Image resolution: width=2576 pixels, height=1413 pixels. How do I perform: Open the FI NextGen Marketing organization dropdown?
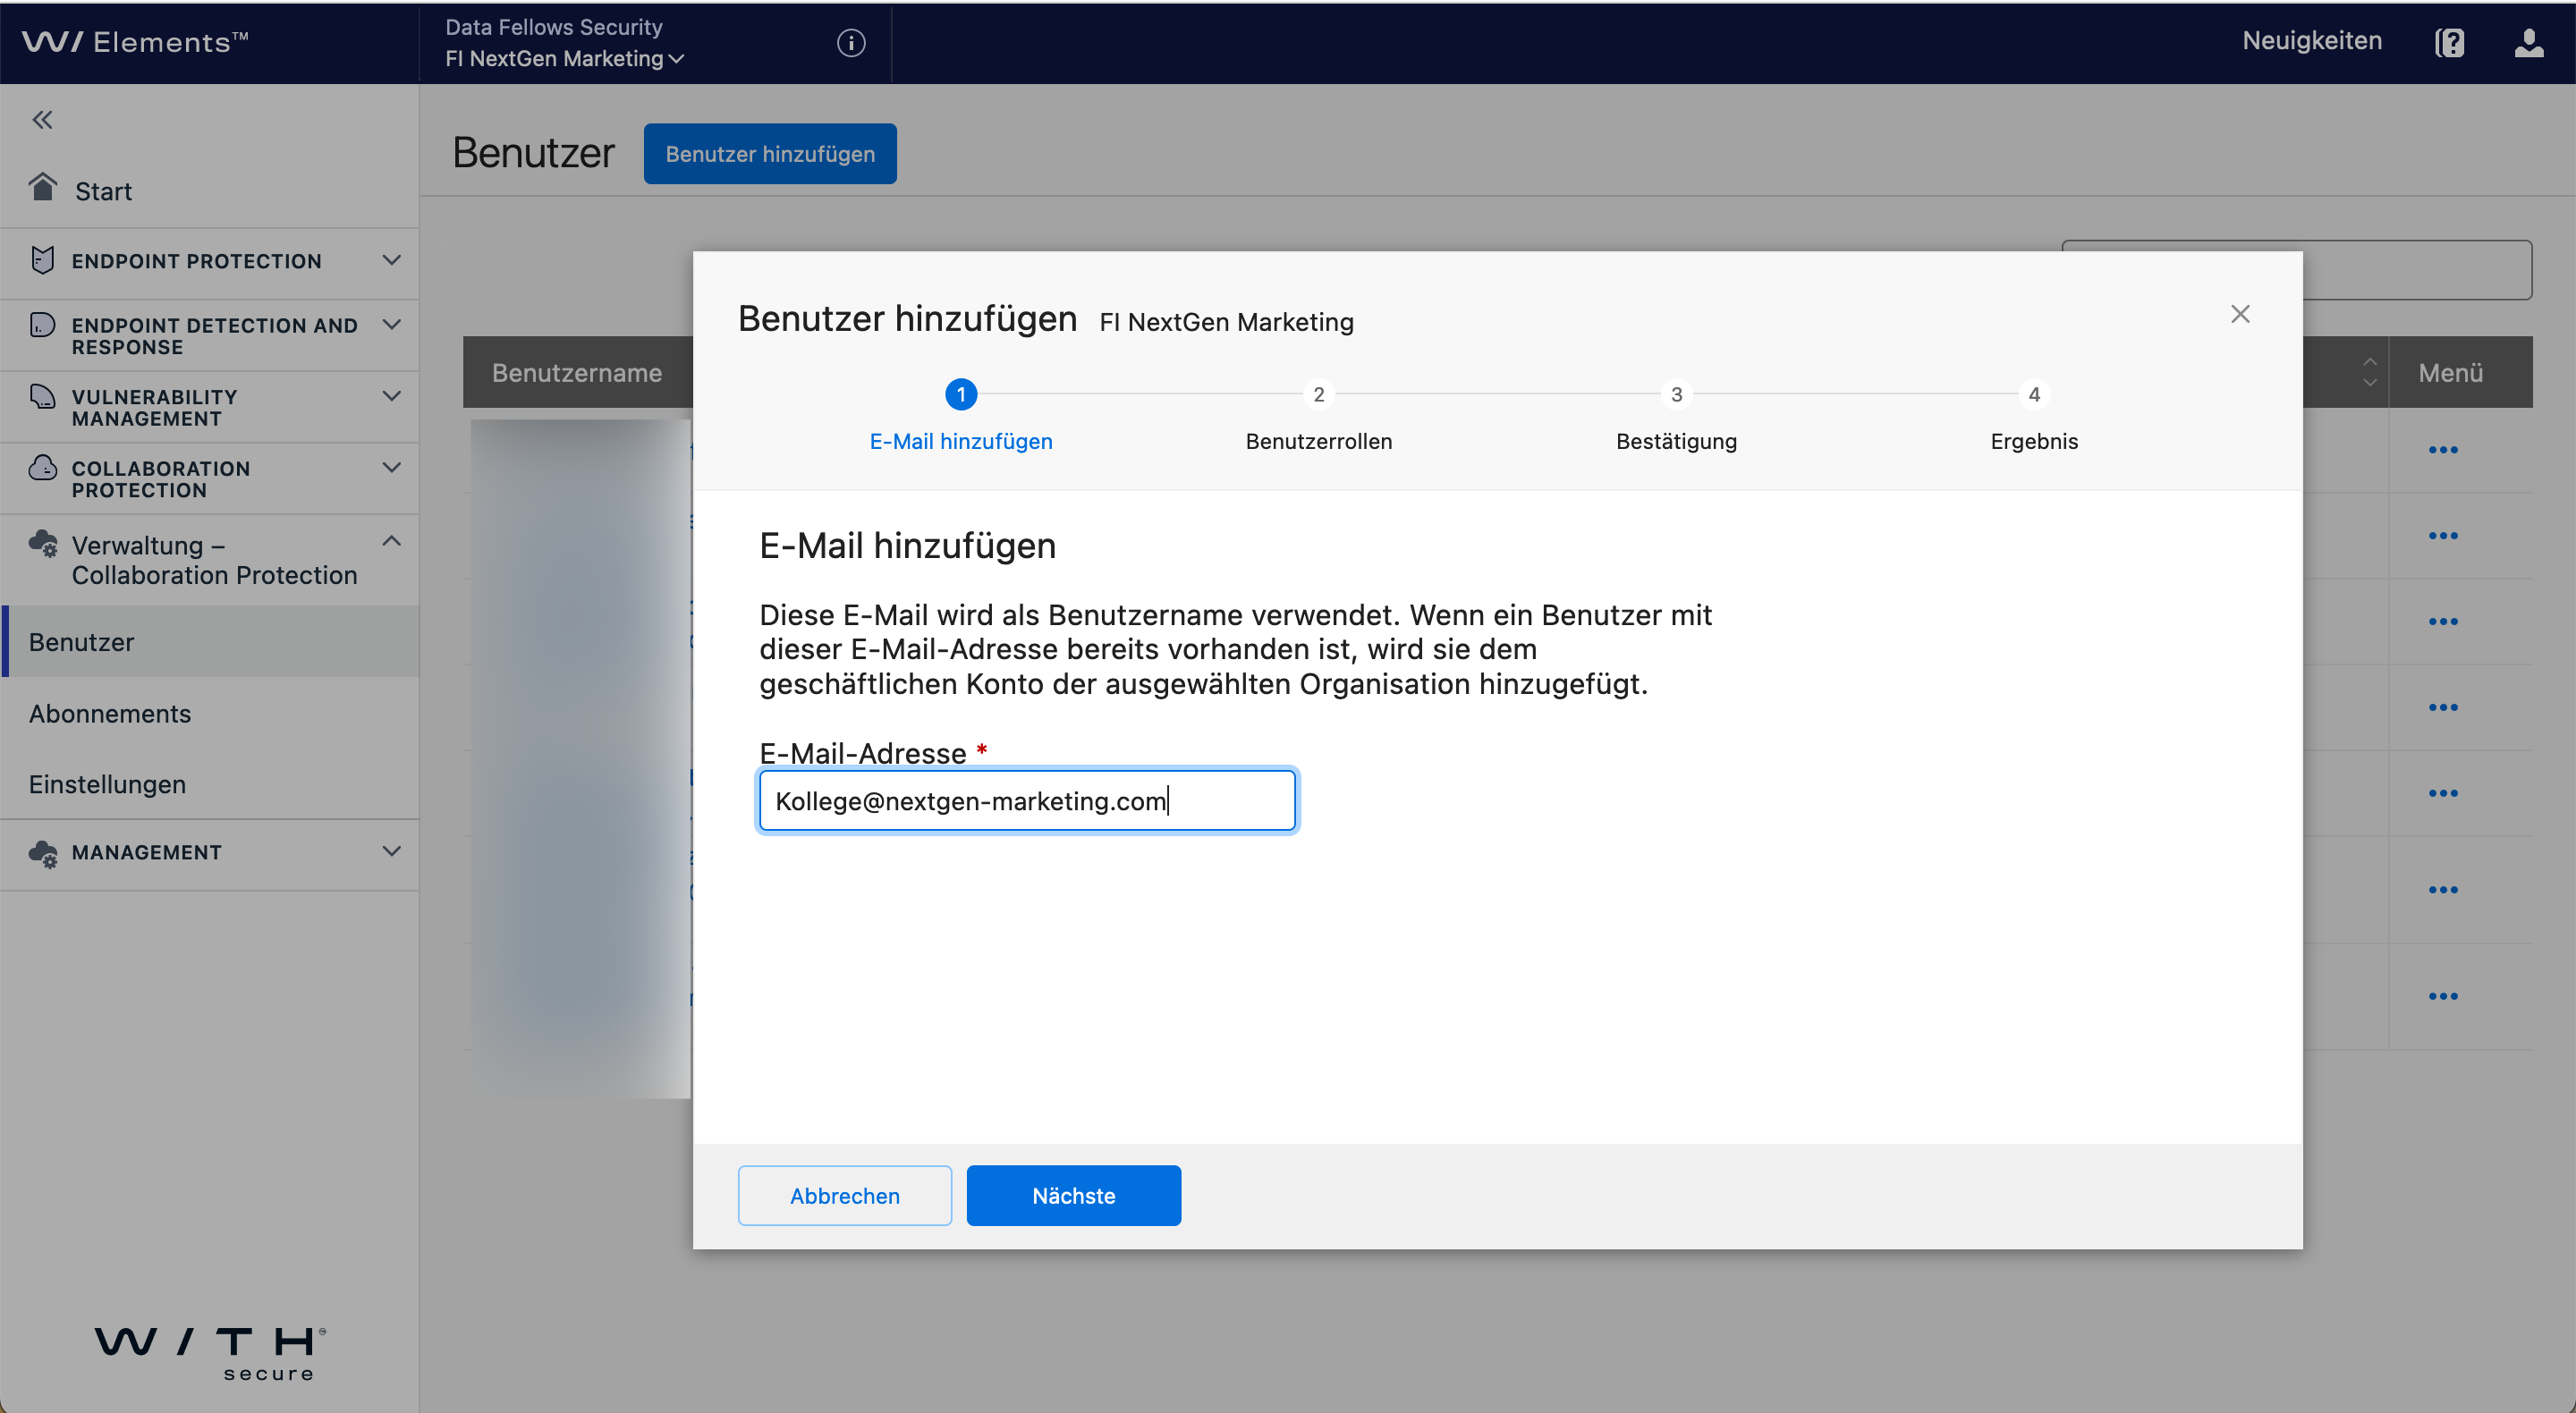[x=565, y=59]
